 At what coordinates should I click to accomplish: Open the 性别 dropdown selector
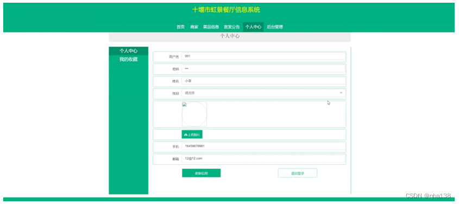pyautogui.click(x=263, y=93)
